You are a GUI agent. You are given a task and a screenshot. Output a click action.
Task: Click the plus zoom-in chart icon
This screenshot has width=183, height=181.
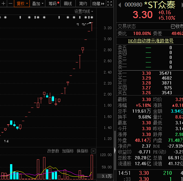pyautogui.click(x=3, y=4)
